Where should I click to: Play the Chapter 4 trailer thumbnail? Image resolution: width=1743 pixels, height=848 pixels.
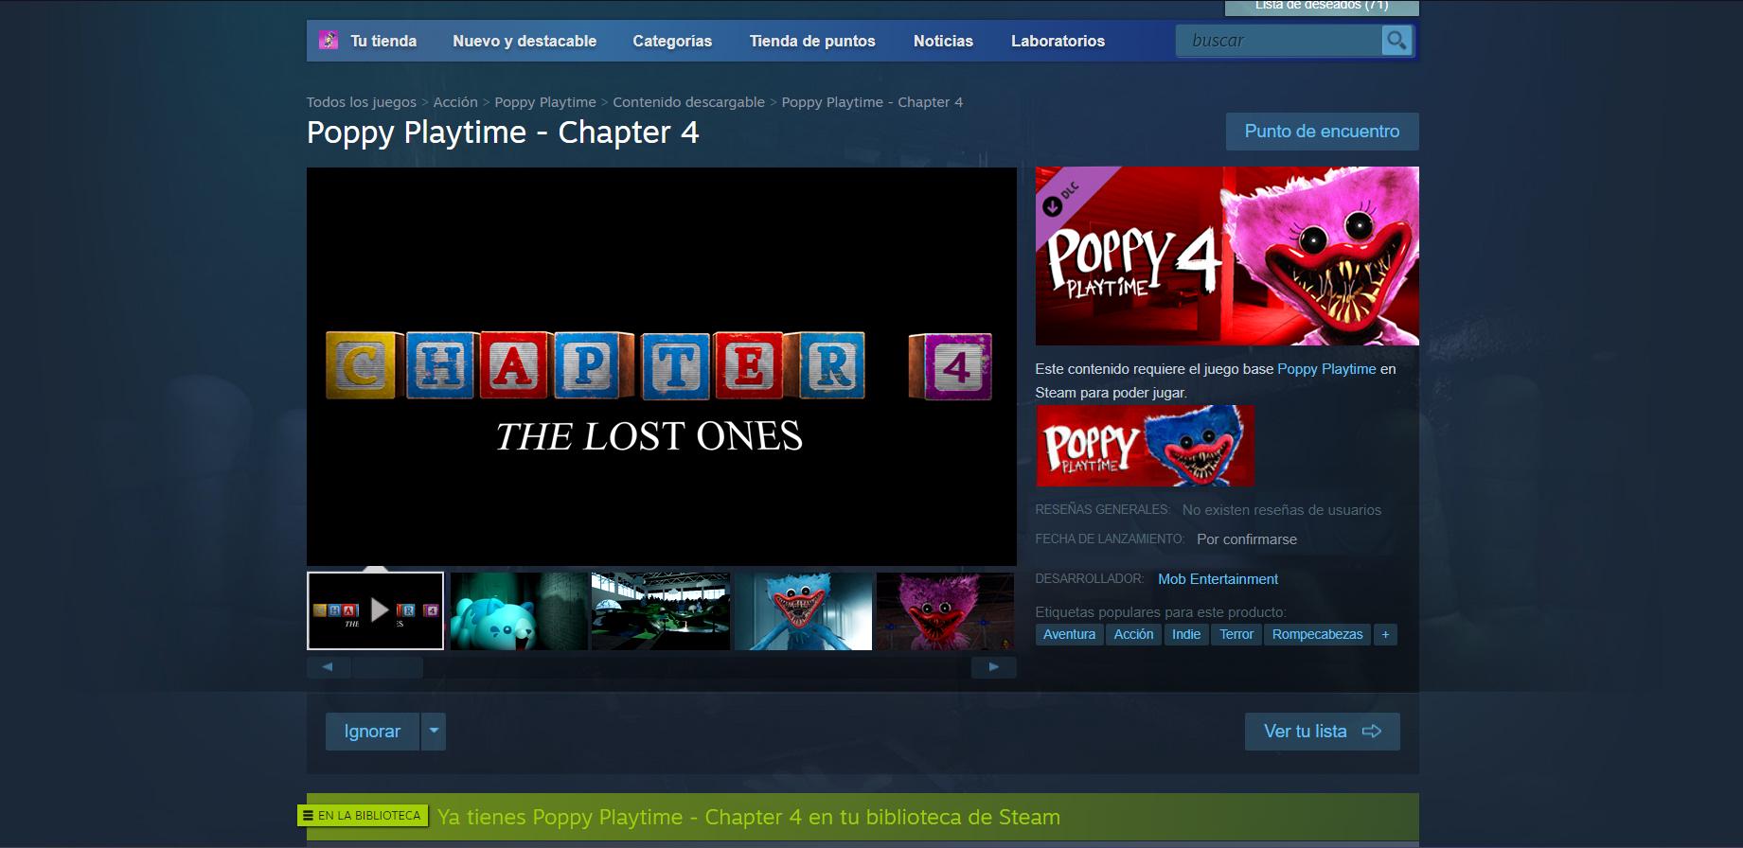click(376, 610)
